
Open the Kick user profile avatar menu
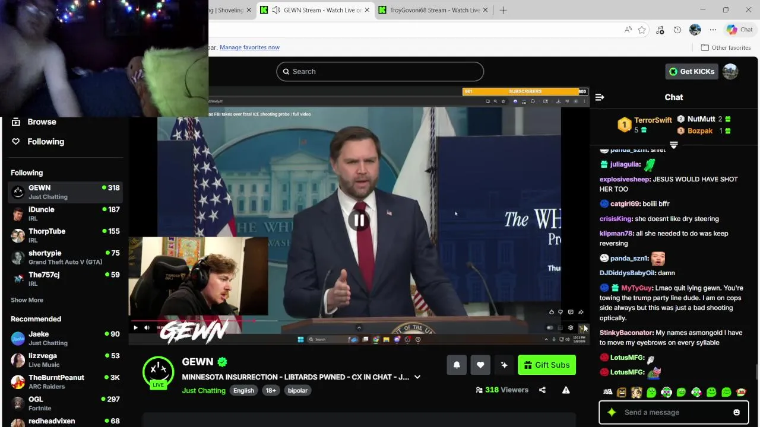click(x=730, y=71)
